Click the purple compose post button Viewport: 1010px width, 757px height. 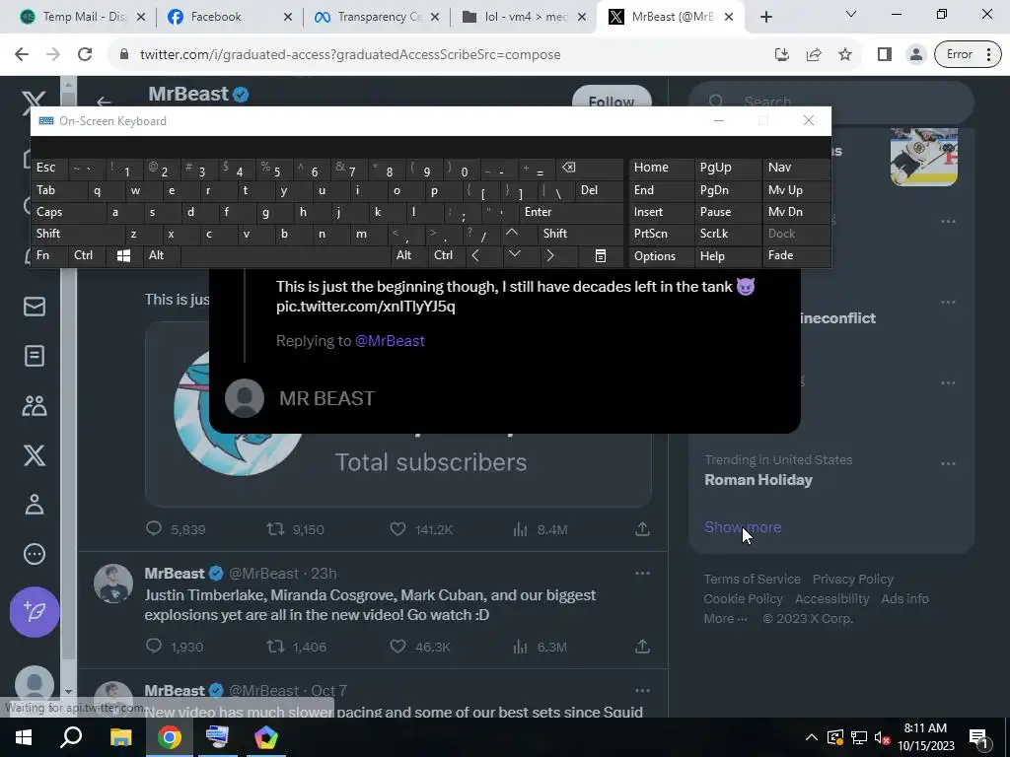coord(35,611)
